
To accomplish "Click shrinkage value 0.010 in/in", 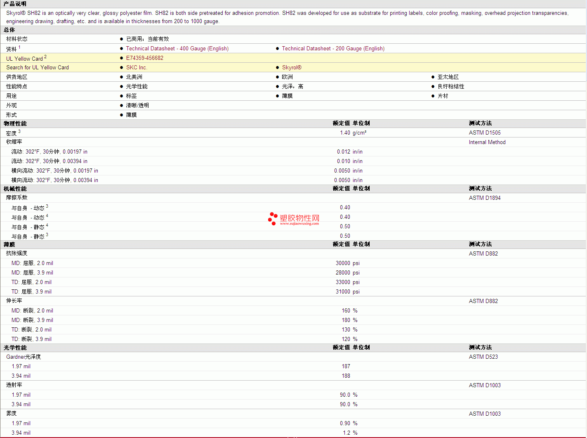I will pyautogui.click(x=350, y=161).
